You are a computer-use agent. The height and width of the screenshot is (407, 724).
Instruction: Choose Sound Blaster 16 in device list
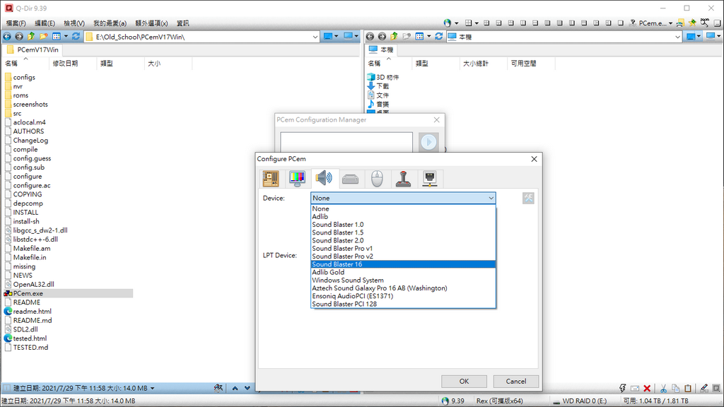(403, 264)
